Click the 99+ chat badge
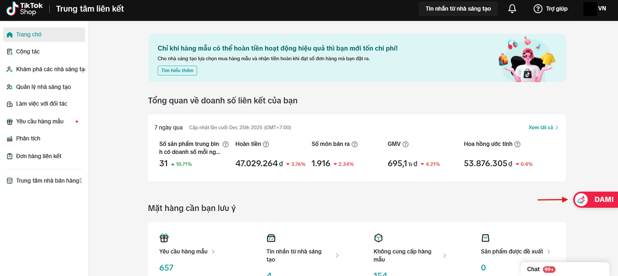The height and width of the screenshot is (276, 618). [x=549, y=269]
